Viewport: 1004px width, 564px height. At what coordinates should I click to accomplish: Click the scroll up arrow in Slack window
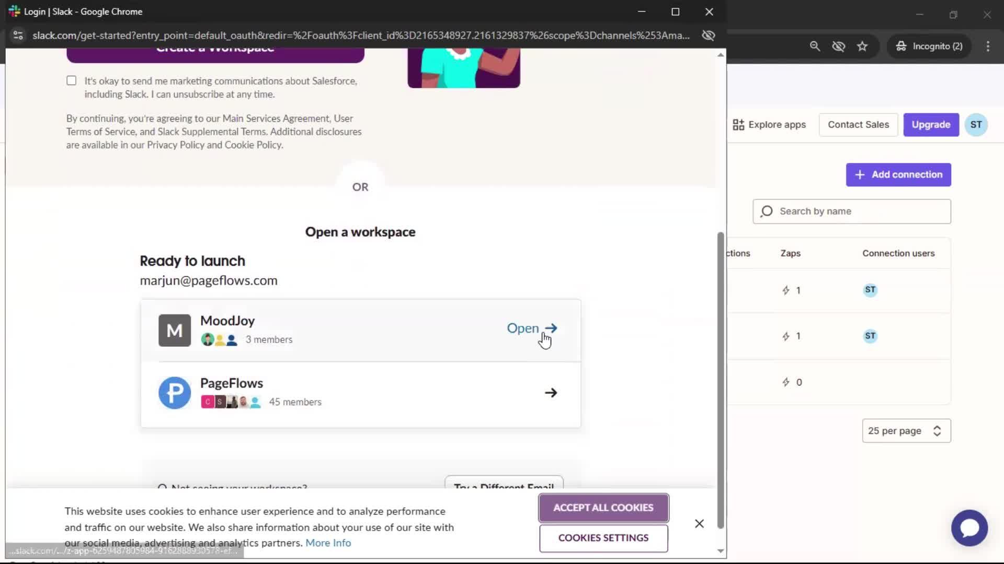[x=721, y=55]
